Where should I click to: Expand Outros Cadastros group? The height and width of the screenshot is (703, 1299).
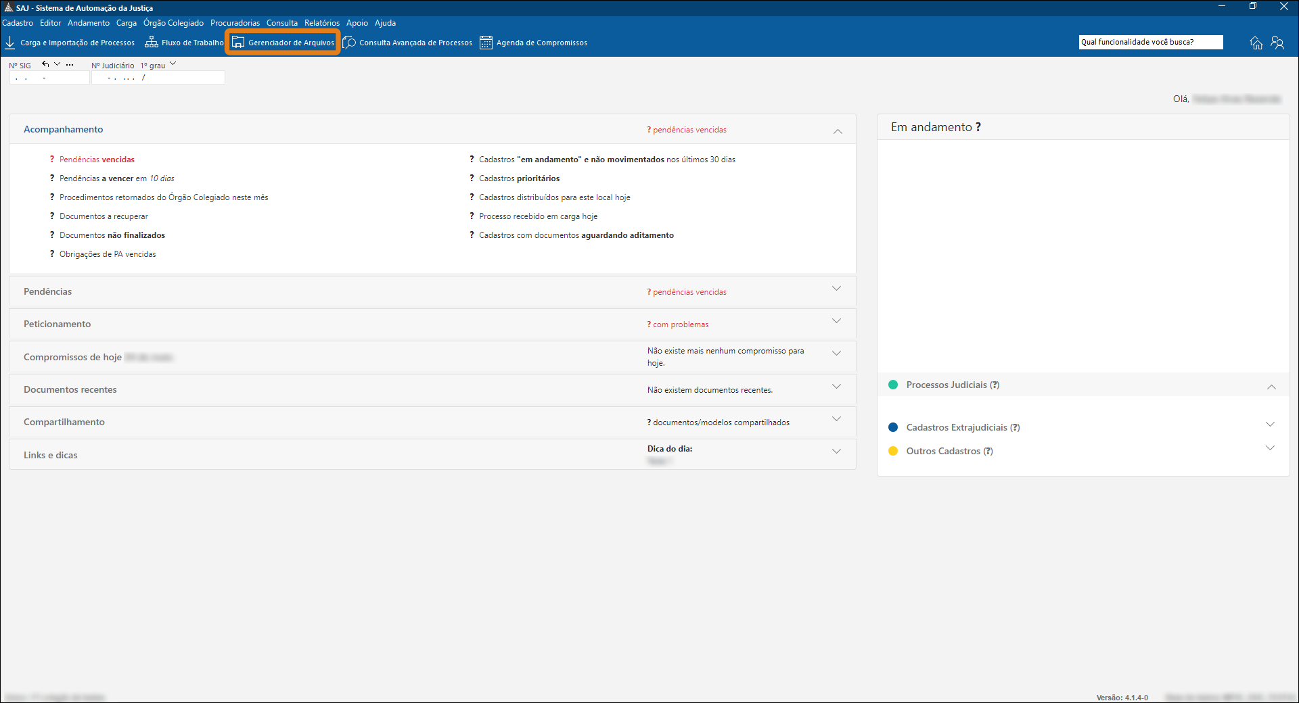click(x=1270, y=448)
